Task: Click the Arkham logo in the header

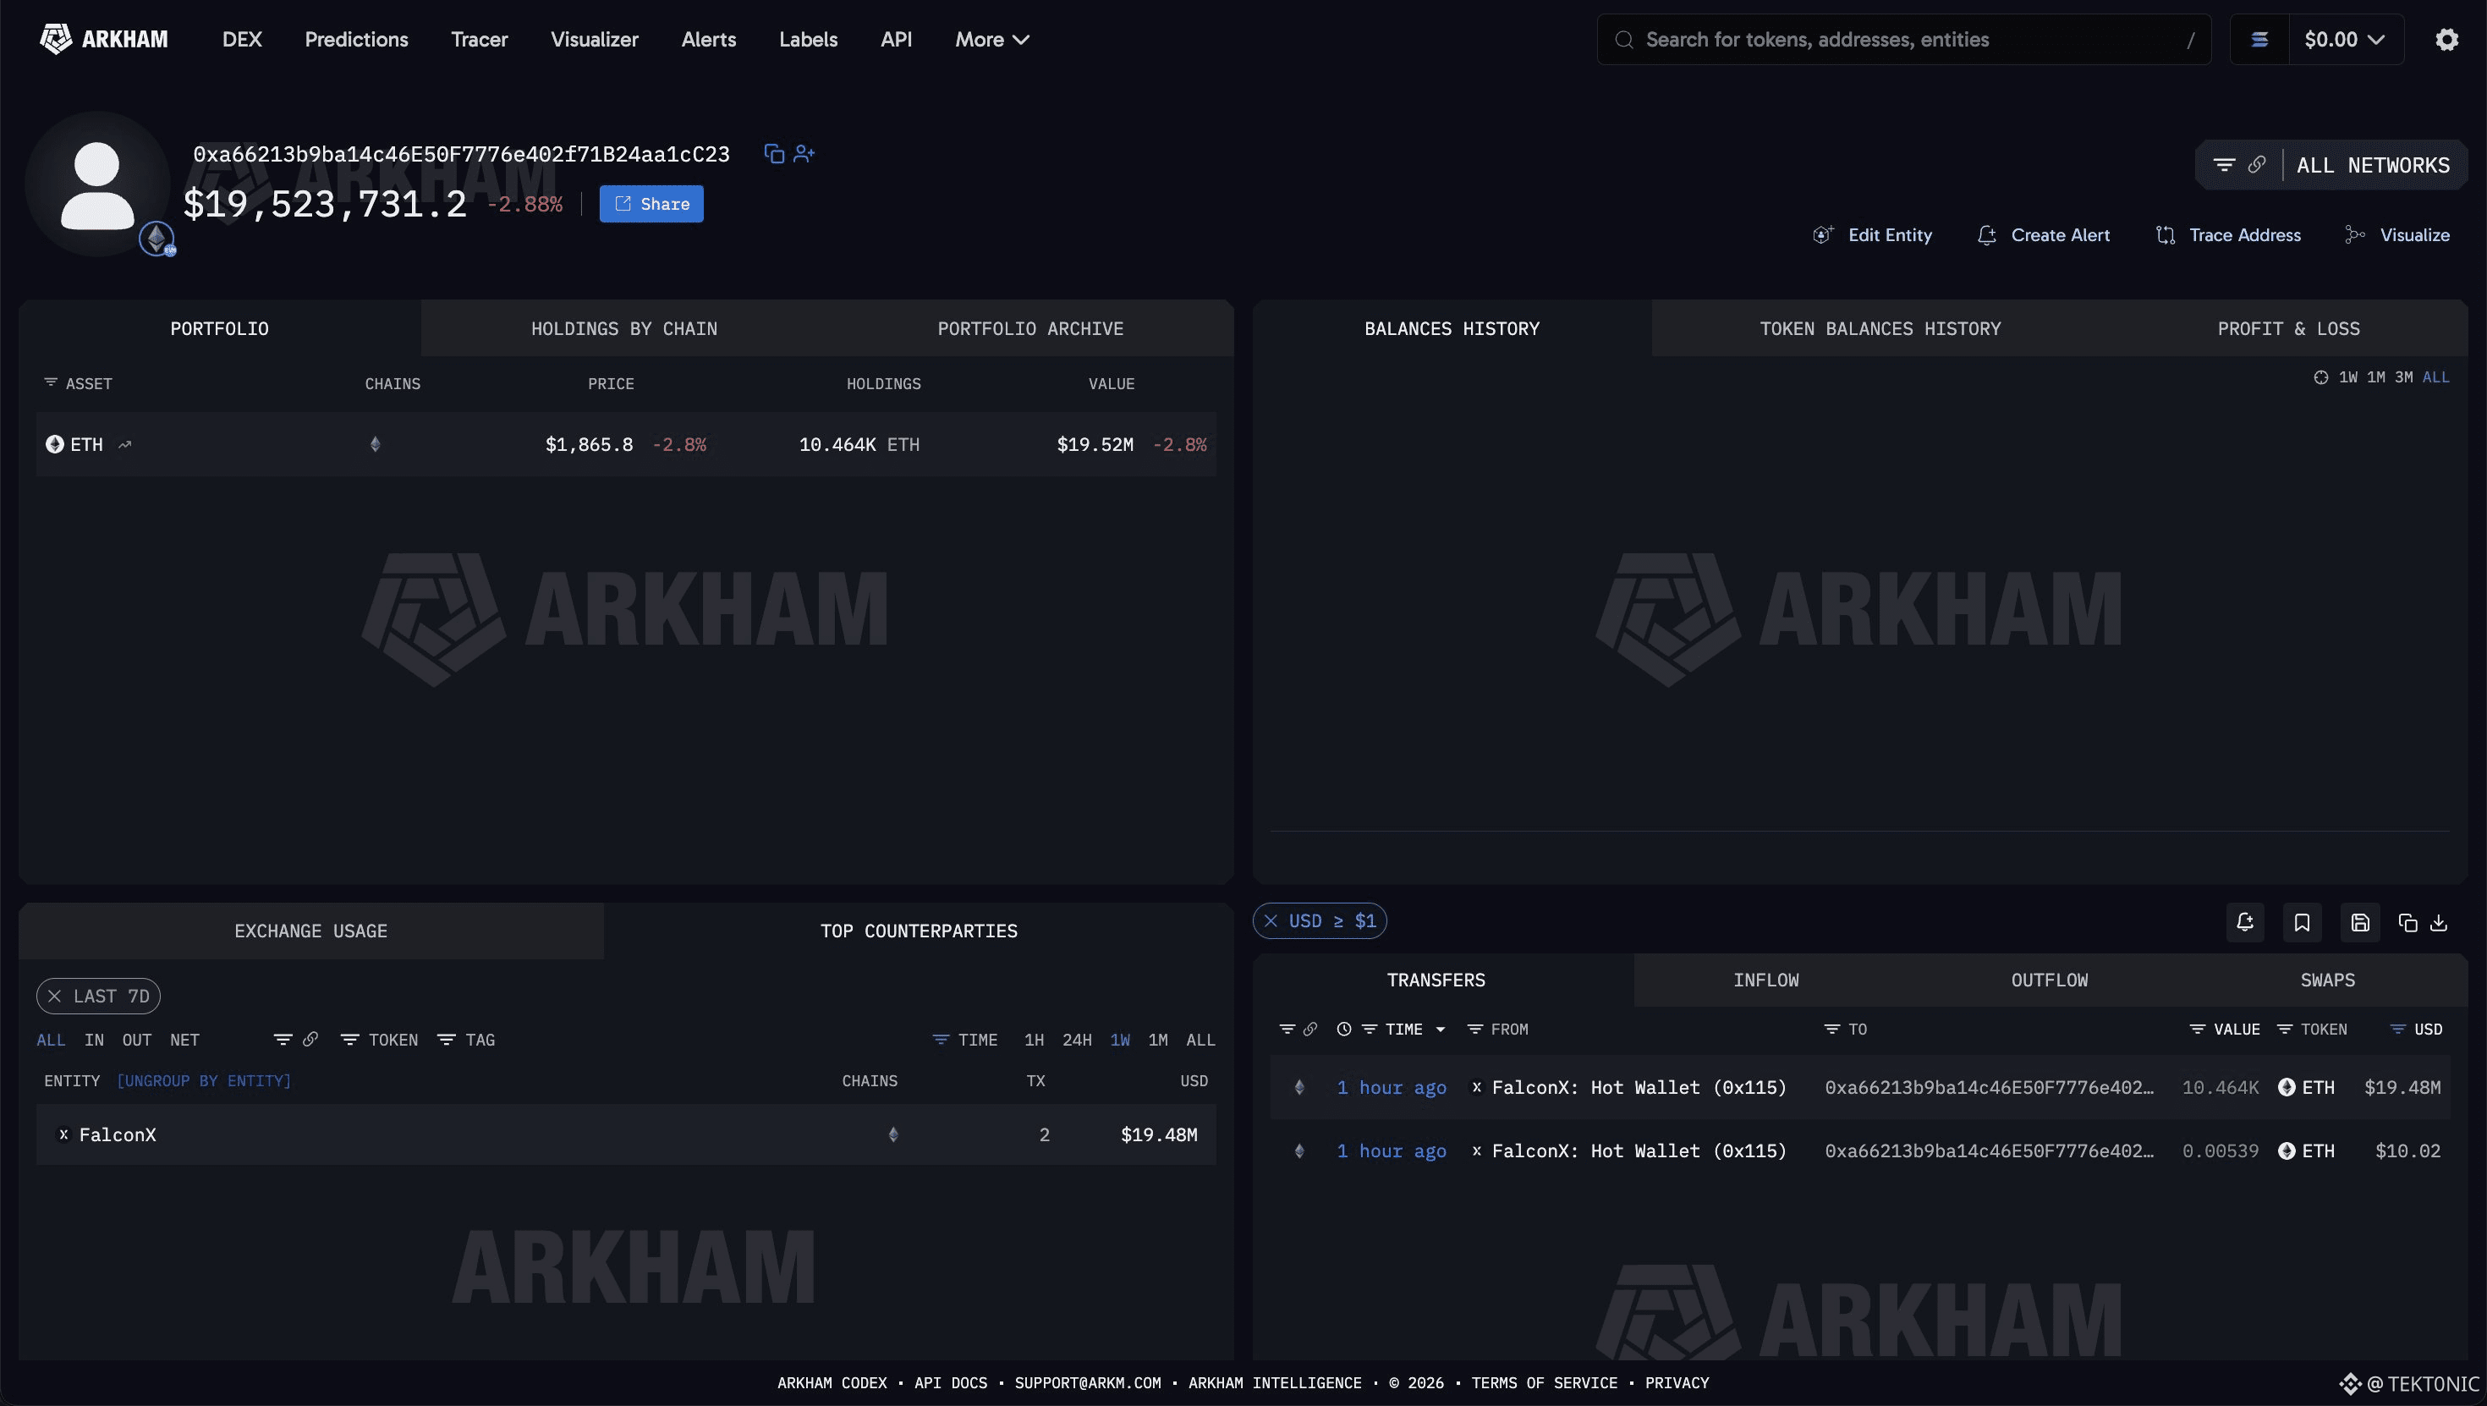Action: [x=103, y=40]
